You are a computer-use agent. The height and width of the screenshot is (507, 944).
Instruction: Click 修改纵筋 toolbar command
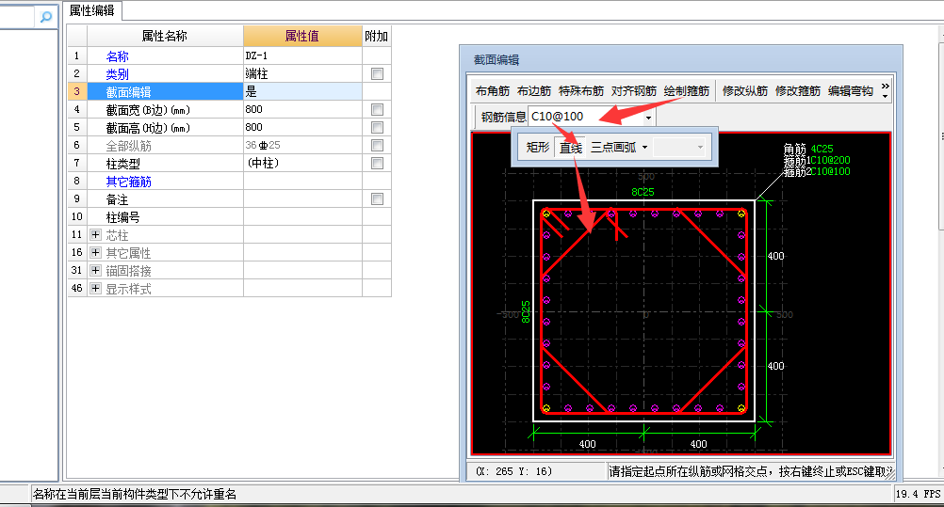click(744, 91)
